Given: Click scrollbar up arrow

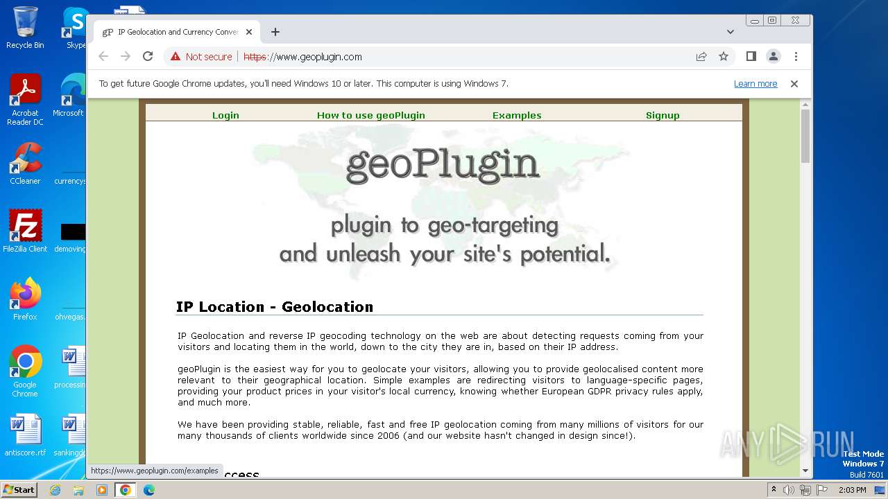Looking at the screenshot, I should 805,105.
